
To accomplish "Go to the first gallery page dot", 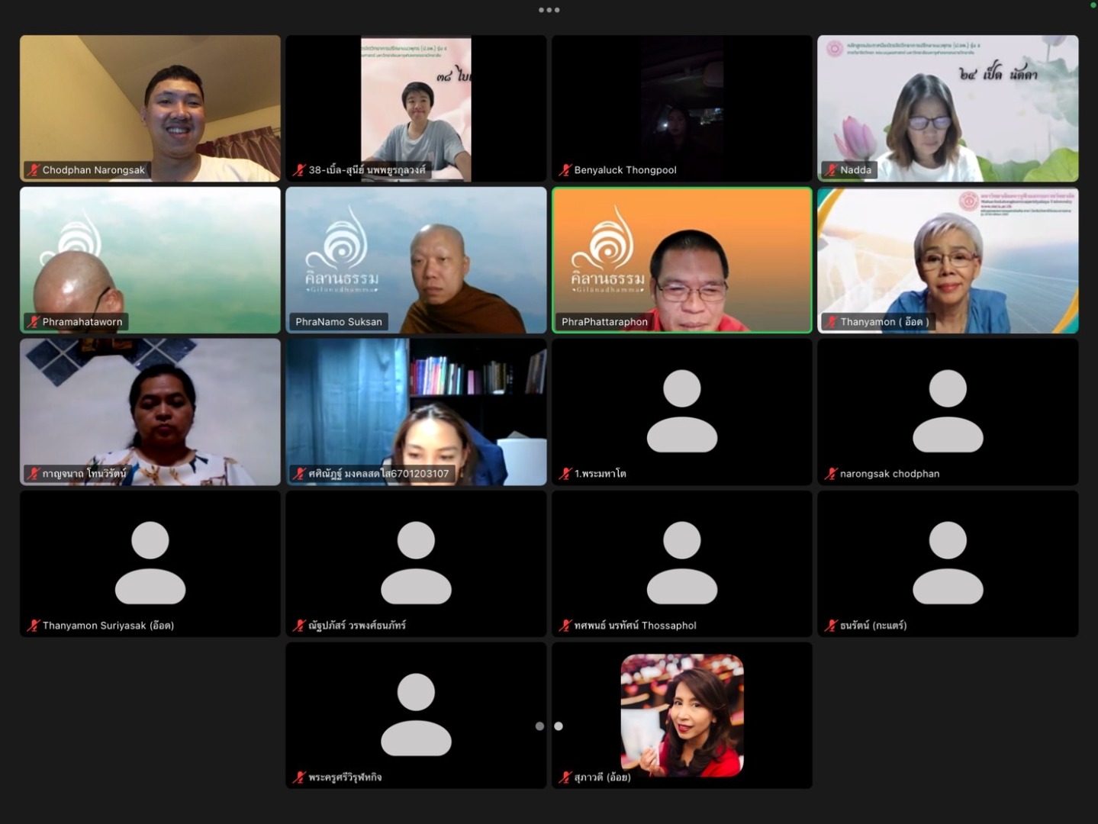I will tap(539, 726).
